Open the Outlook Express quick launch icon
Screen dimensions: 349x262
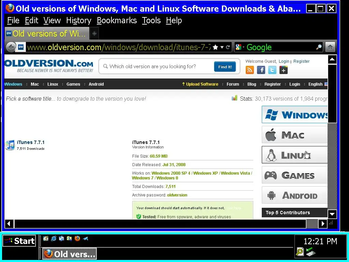[x=61, y=238]
